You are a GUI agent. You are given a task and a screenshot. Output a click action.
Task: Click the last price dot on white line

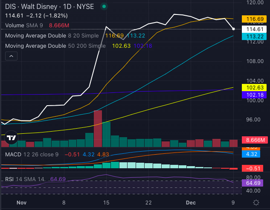[x=233, y=29]
